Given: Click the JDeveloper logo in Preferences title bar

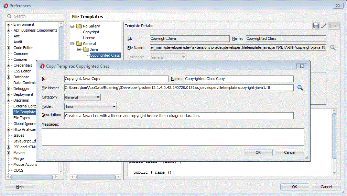Looking at the screenshot, I should tap(6, 5).
